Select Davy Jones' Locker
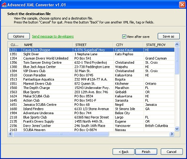Image resolution: width=187 pixels, height=159 pixels. pos(91,126)
